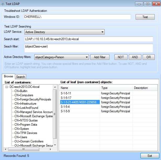This screenshot has height=160, width=161.
Task: Collapse the DC=exch2013,DC=local tree node
Action: [x=7, y=87]
